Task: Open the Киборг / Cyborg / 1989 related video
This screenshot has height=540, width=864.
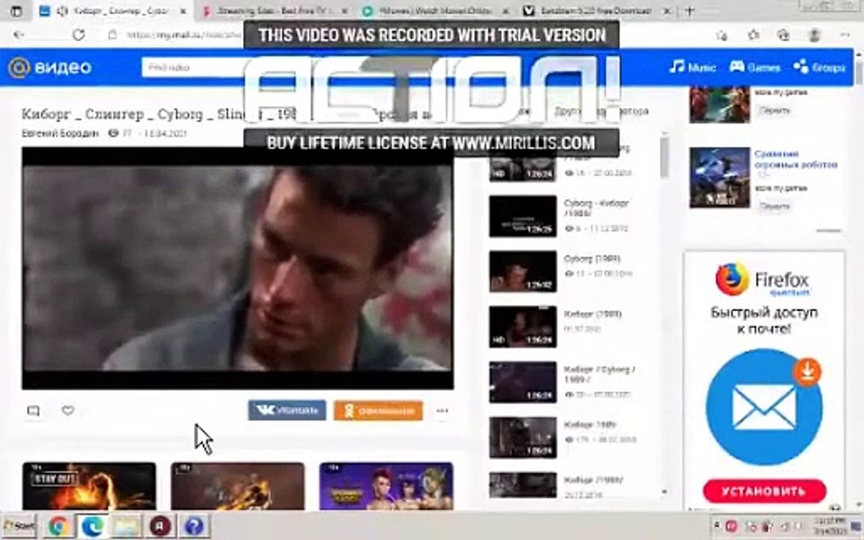Action: 522,382
